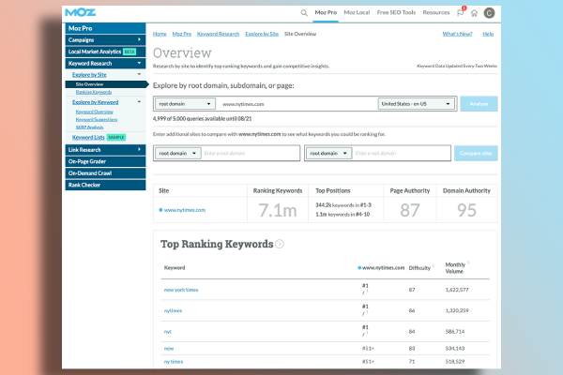Screen dimensions: 563x375
Task: Open keyword new york times
Action: [181, 290]
